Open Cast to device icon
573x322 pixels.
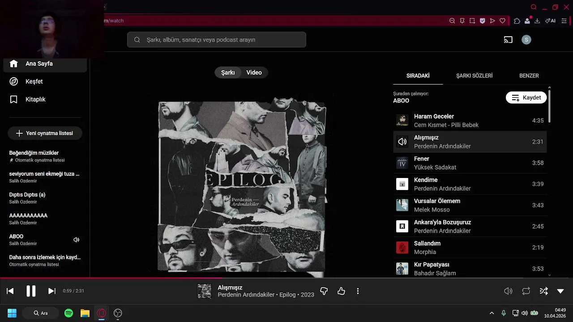click(x=508, y=40)
